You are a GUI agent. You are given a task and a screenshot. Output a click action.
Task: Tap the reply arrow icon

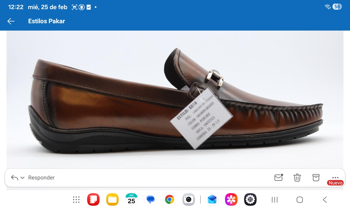coord(14,178)
